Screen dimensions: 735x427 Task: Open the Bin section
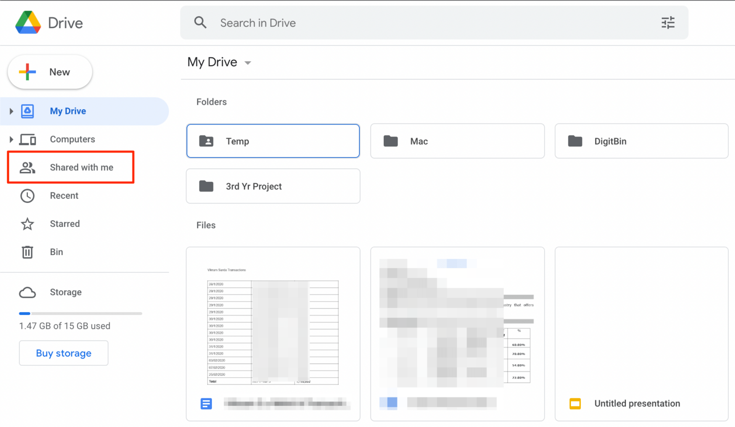[84, 252]
